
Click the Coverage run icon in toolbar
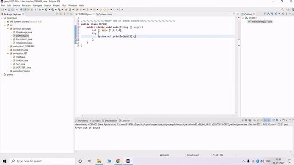[x=53, y=10]
